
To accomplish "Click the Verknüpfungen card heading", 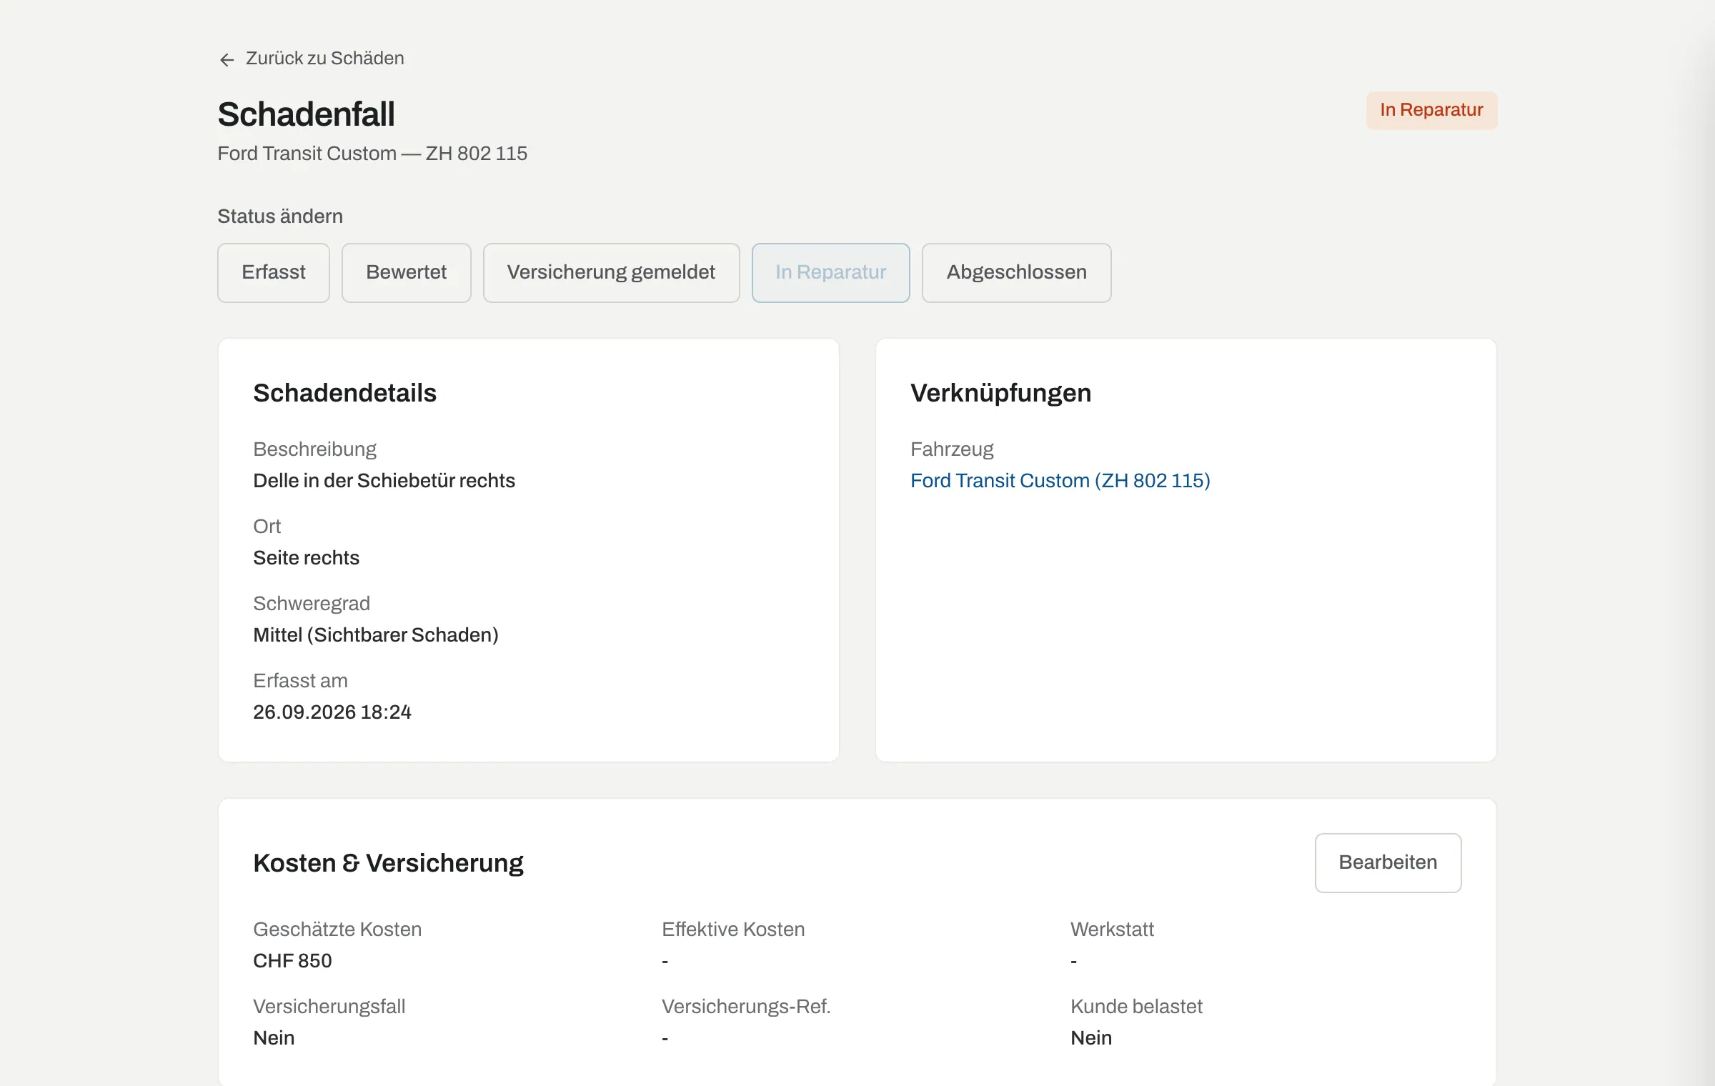I will tap(1000, 393).
